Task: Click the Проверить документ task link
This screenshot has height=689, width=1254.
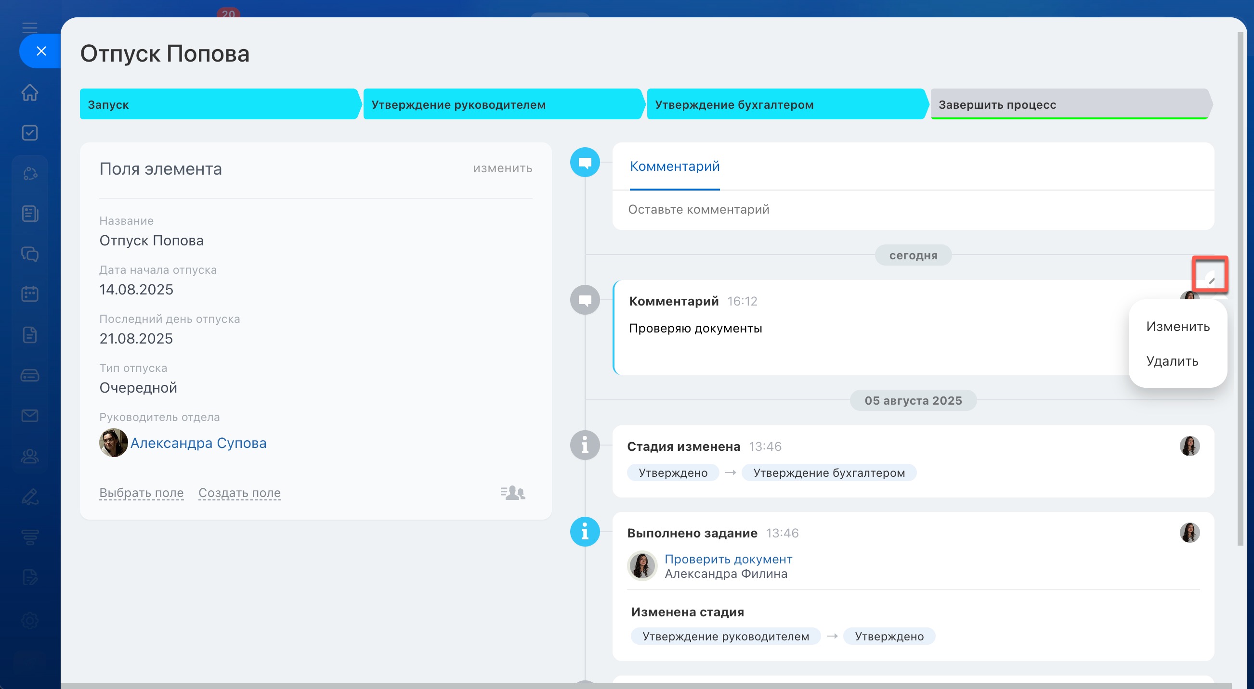Action: coord(728,559)
